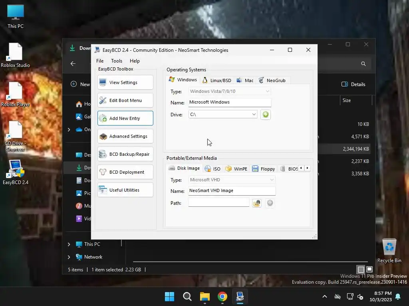
Task: Open Advanced Settings section
Action: click(x=125, y=136)
